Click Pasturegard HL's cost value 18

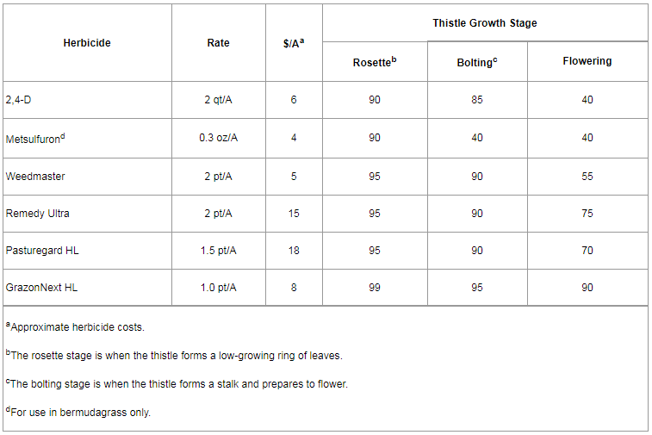tap(294, 251)
